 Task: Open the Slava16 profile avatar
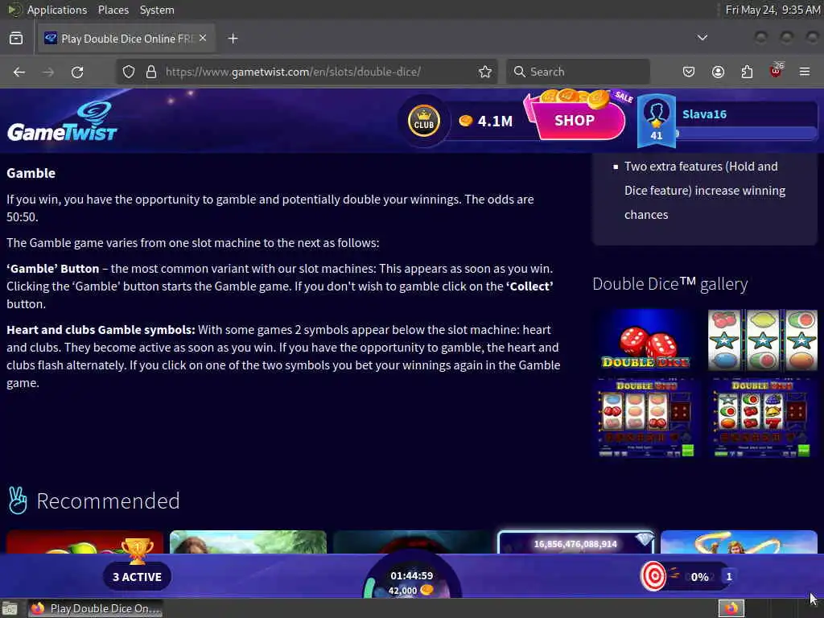point(657,121)
